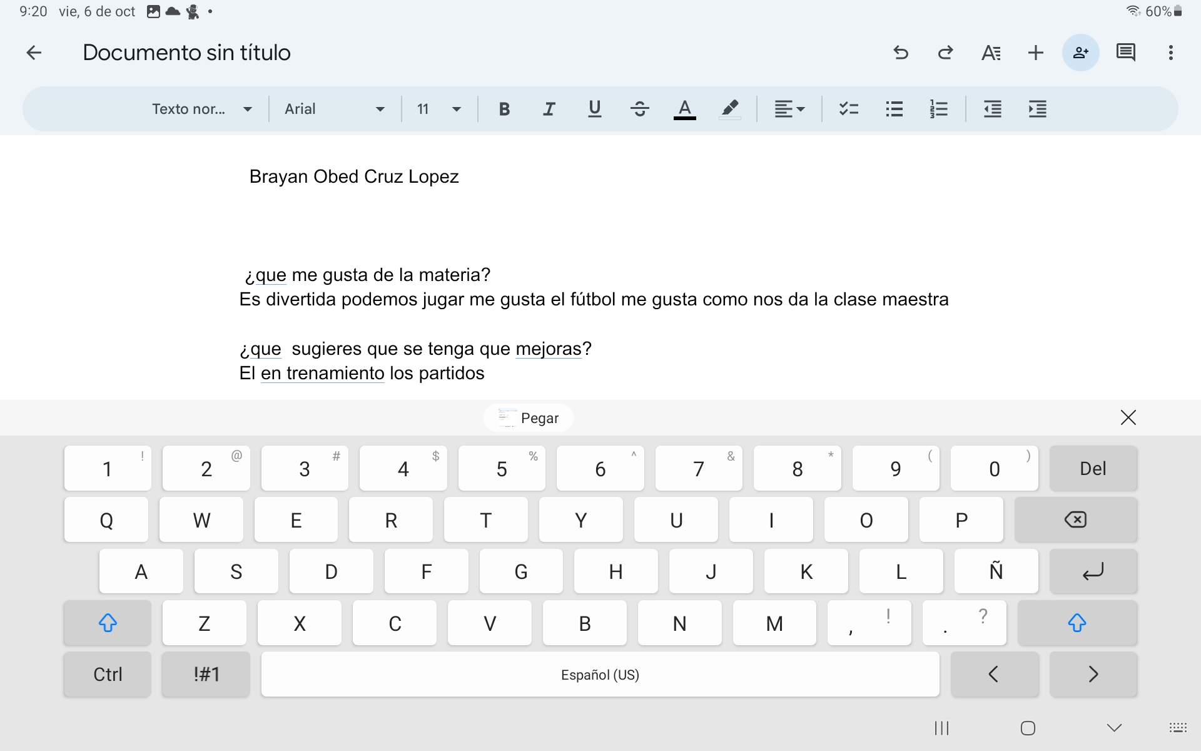Tap the plus insert icon
The width and height of the screenshot is (1201, 751).
pos(1036,53)
